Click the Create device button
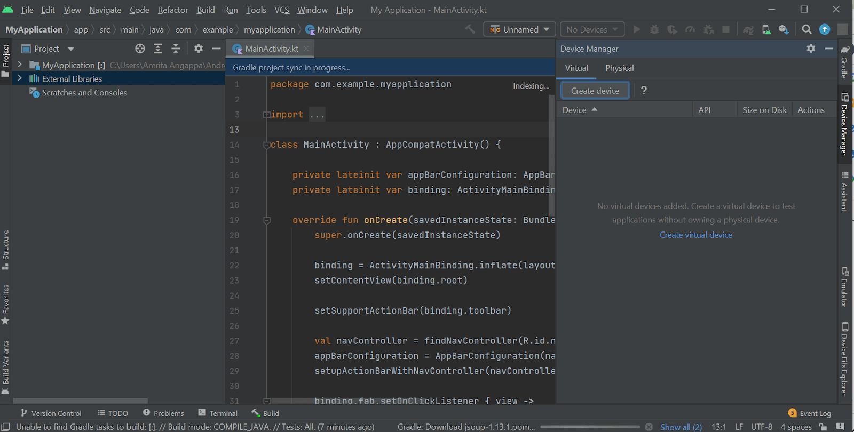The image size is (854, 432). (595, 91)
